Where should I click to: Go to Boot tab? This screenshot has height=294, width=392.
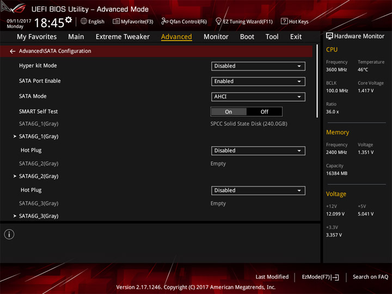pos(247,37)
